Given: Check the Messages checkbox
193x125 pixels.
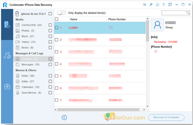Looking at the screenshot, I should [x=50, y=64].
